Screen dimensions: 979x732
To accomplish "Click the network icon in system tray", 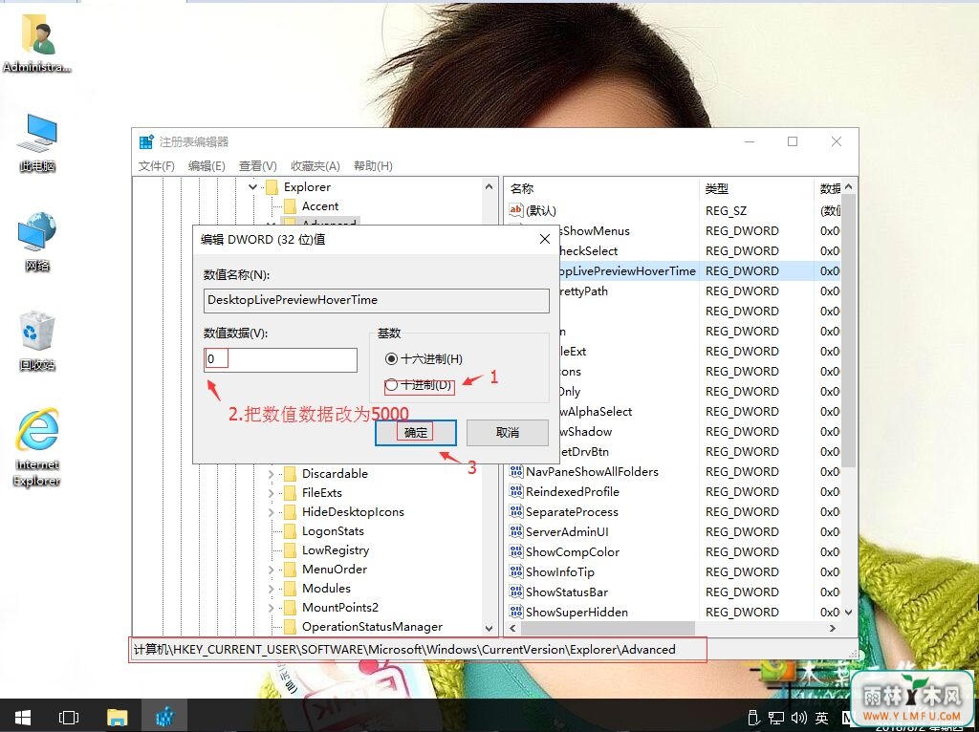I will coord(776,718).
